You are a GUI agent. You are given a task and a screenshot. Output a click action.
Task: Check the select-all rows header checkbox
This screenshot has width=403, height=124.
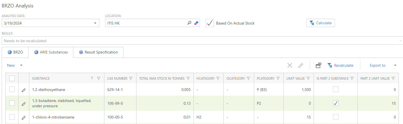pyautogui.click(x=12, y=78)
